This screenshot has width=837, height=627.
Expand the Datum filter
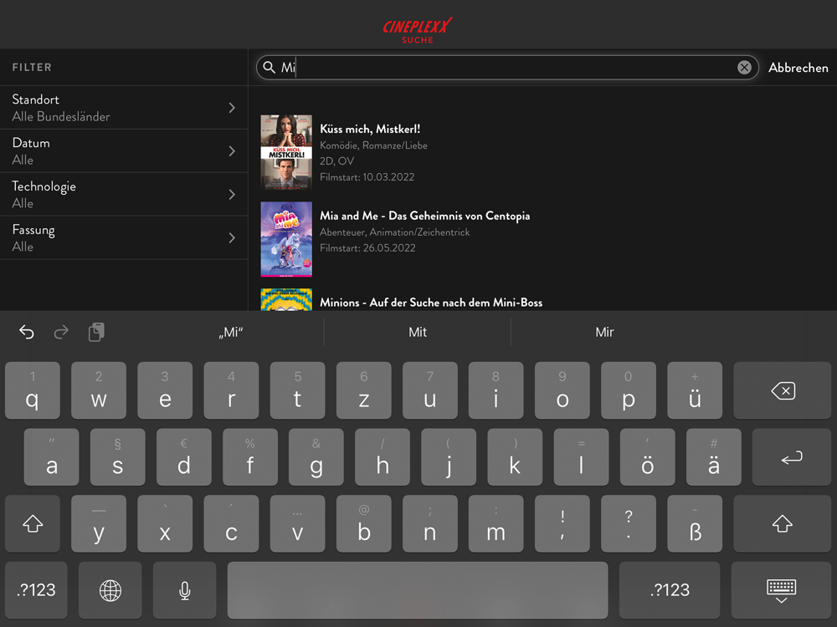click(x=124, y=150)
